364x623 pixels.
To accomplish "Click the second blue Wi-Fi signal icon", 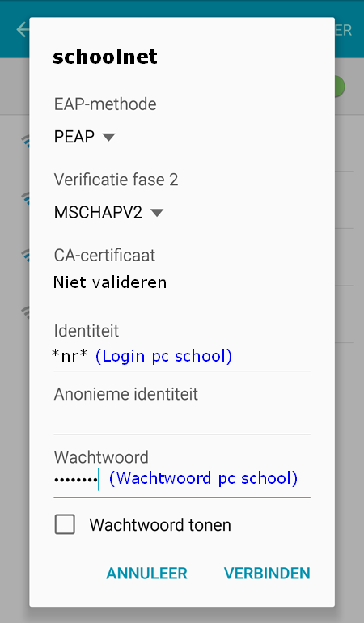I will 25,198.
